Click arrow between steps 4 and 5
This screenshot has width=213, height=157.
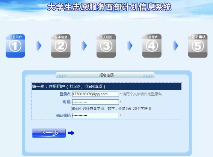[x=175, y=46]
